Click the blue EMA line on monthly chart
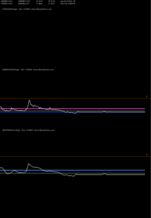The image size is (151, 218). 72,170
